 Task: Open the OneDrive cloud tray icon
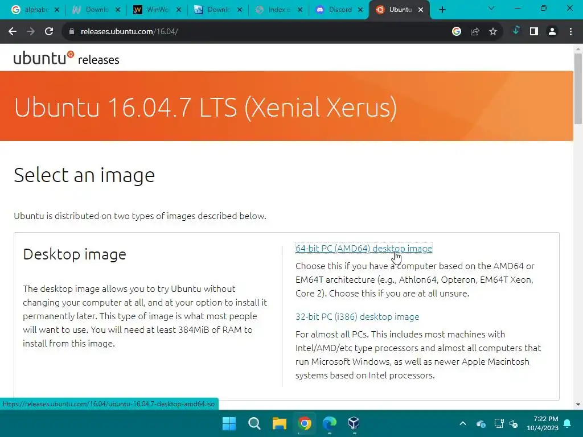coord(481,423)
